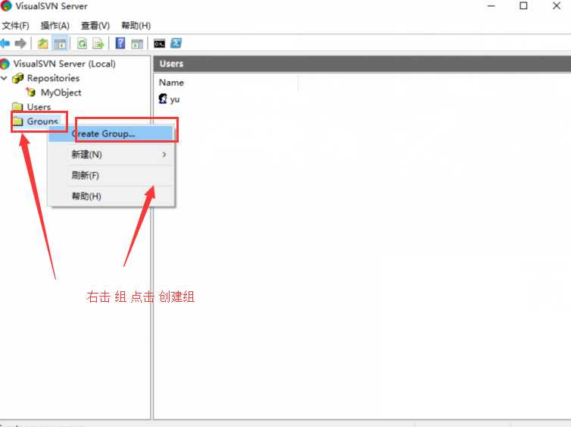This screenshot has height=427, width=571.
Task: Toggle the Show/Hide action pane icon
Action: (137, 43)
